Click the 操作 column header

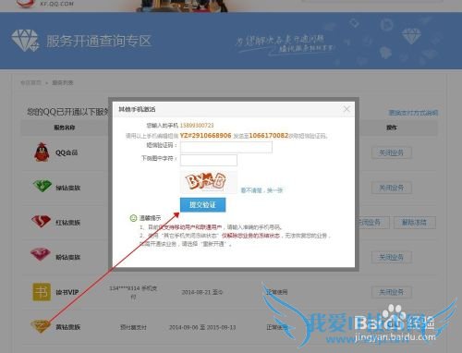click(392, 128)
